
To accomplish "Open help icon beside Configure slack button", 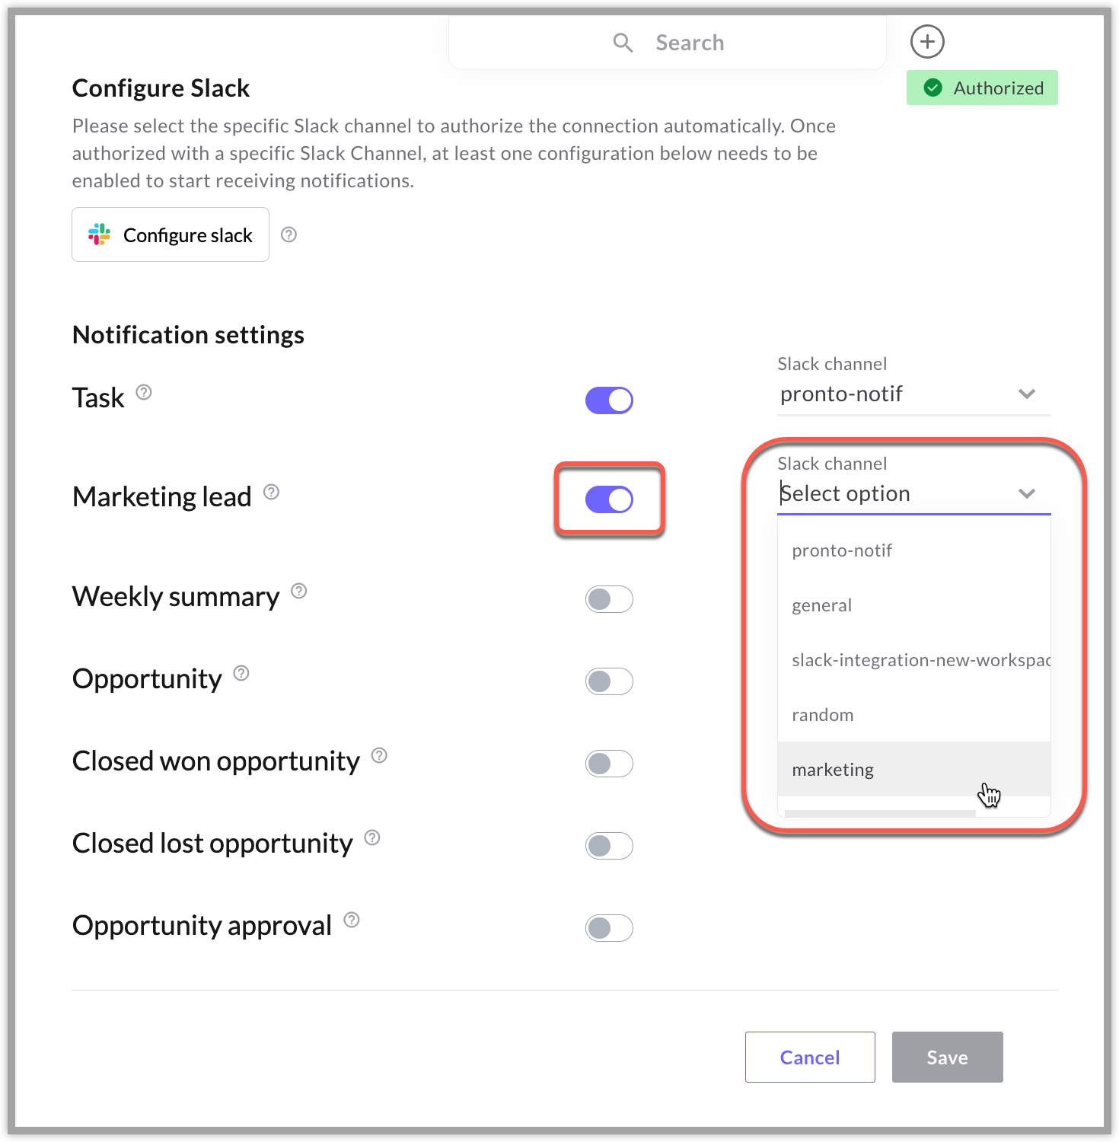I will tap(289, 234).
